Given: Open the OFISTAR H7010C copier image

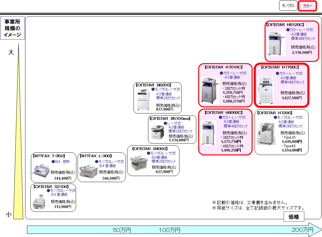Looking at the screenshot, I should 210,90.
